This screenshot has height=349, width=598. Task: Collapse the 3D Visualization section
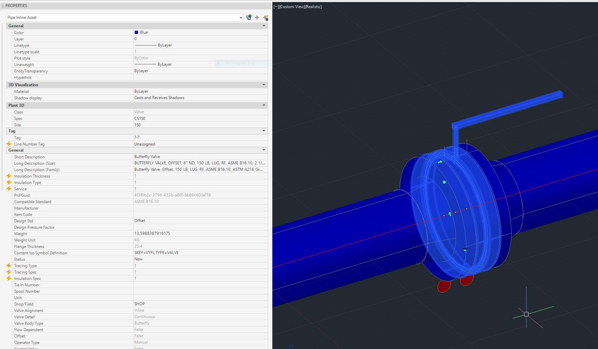(264, 85)
